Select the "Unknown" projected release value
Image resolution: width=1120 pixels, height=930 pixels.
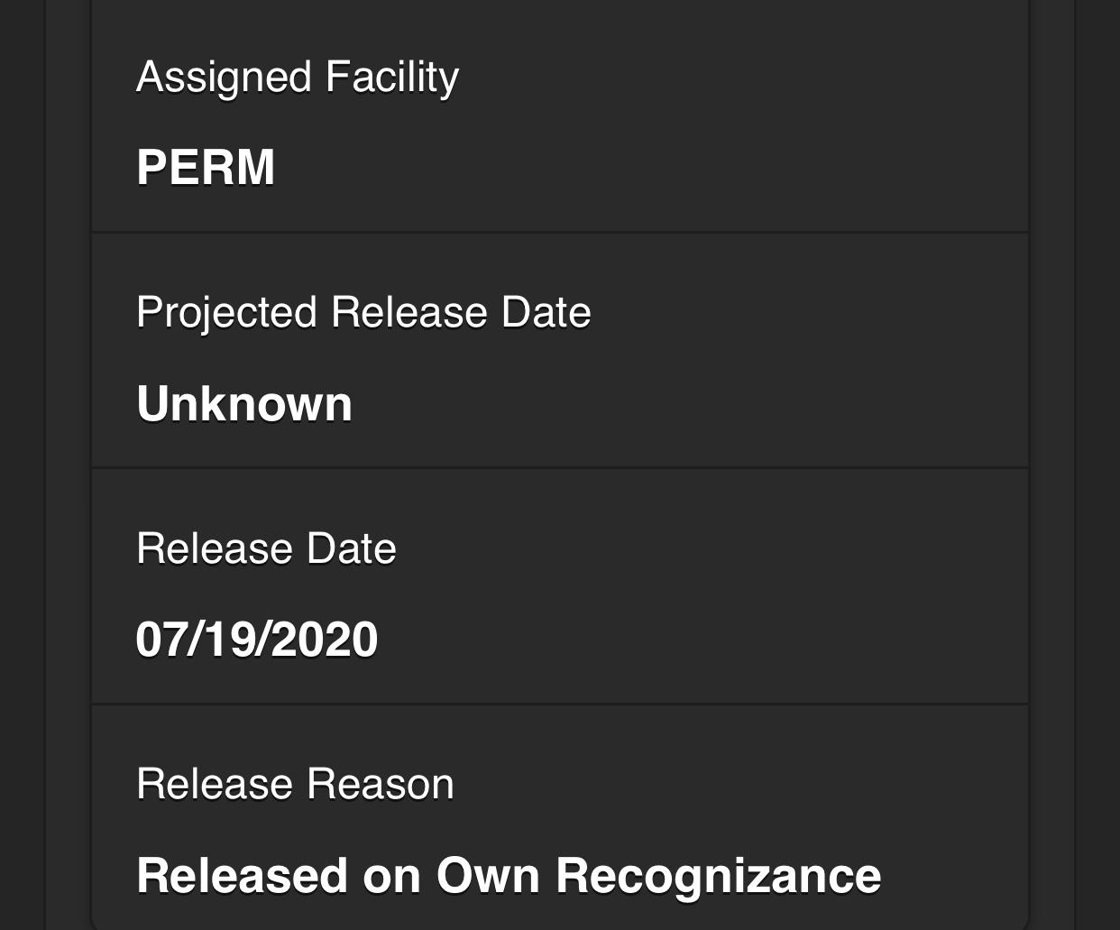click(244, 403)
